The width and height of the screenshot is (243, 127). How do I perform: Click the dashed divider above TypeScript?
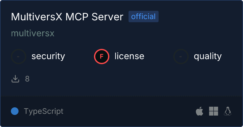[x=121, y=96]
